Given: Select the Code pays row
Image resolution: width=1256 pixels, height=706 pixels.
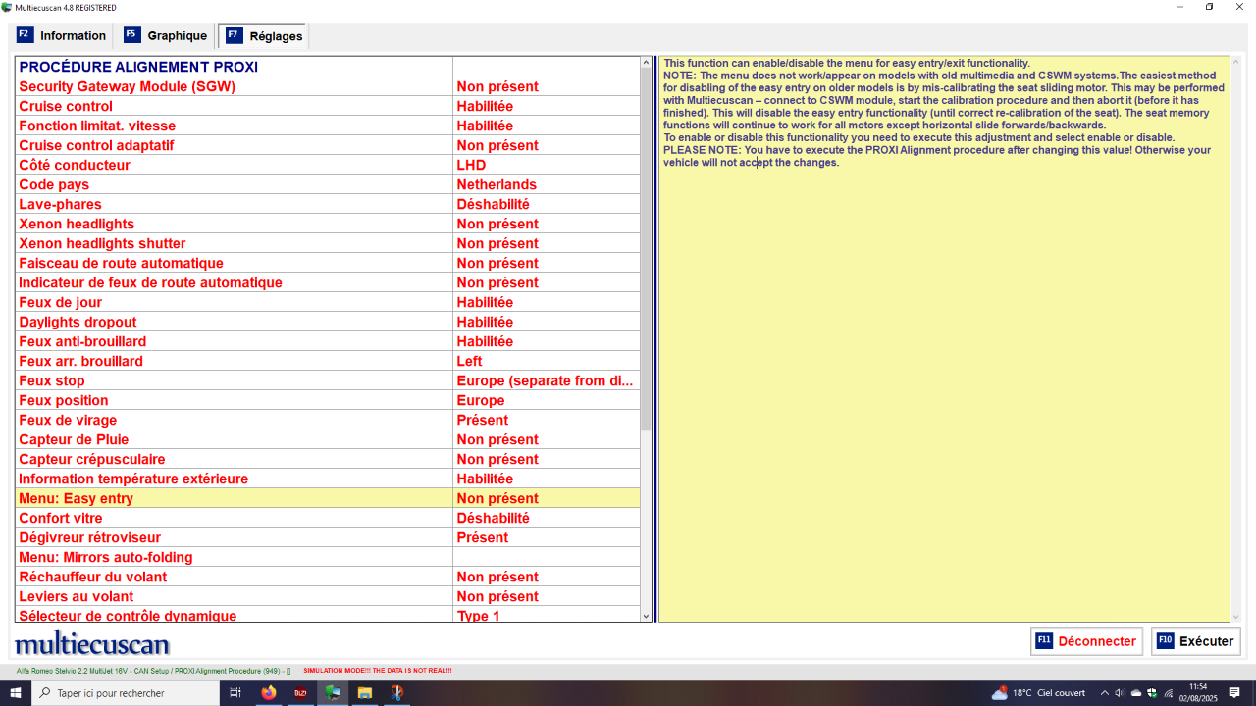Looking at the screenshot, I should coord(328,184).
